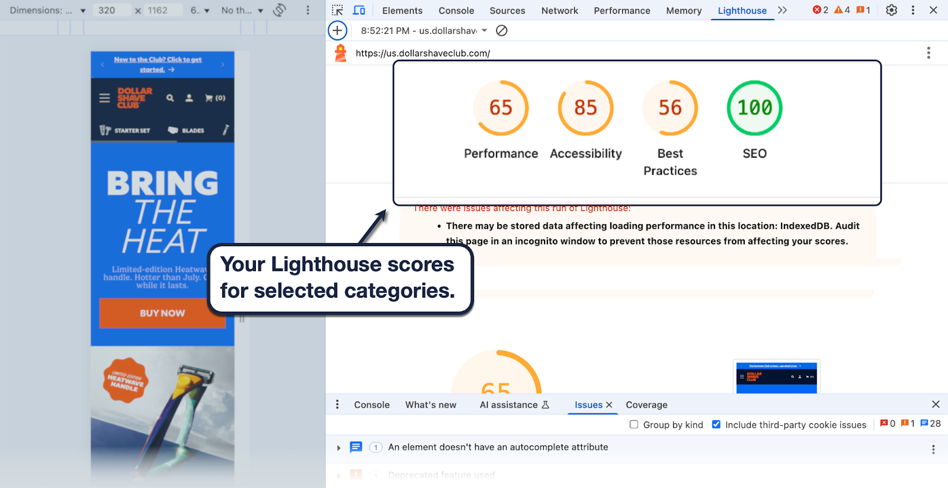
Task: Open the Dimensions device dropdown
Action: coord(47,10)
